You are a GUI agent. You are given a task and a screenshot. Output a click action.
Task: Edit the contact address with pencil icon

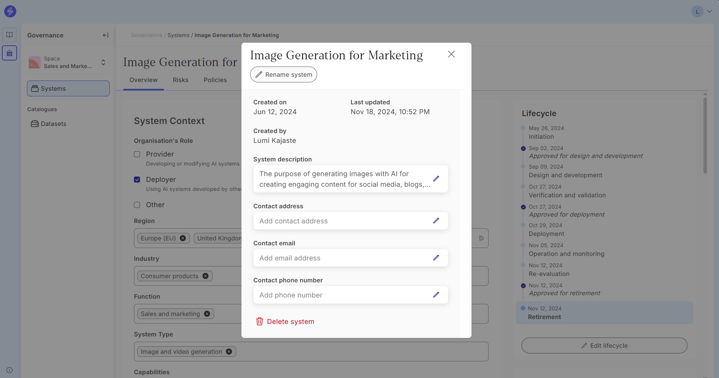click(x=436, y=221)
